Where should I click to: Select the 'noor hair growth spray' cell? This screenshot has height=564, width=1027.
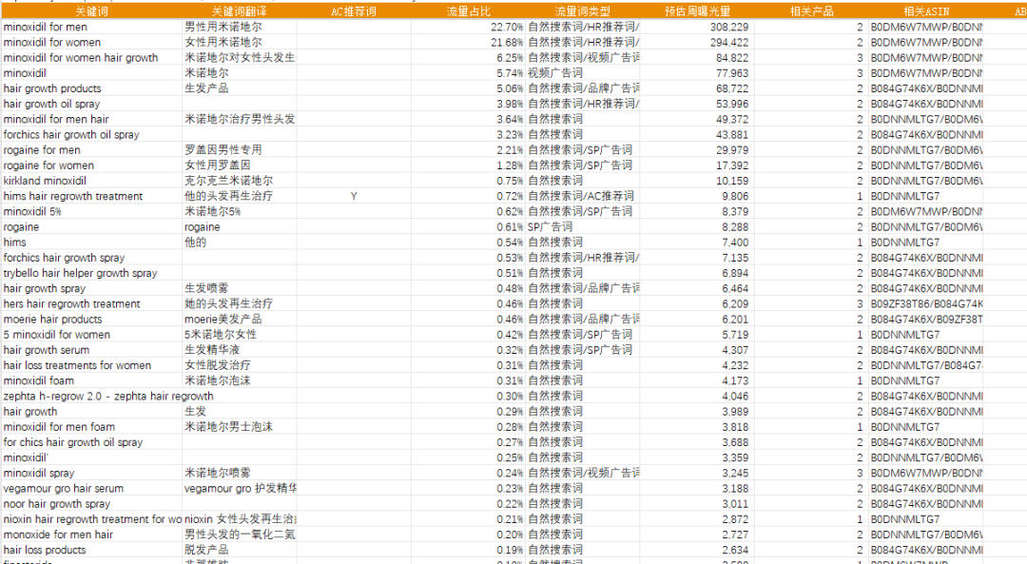[91, 504]
